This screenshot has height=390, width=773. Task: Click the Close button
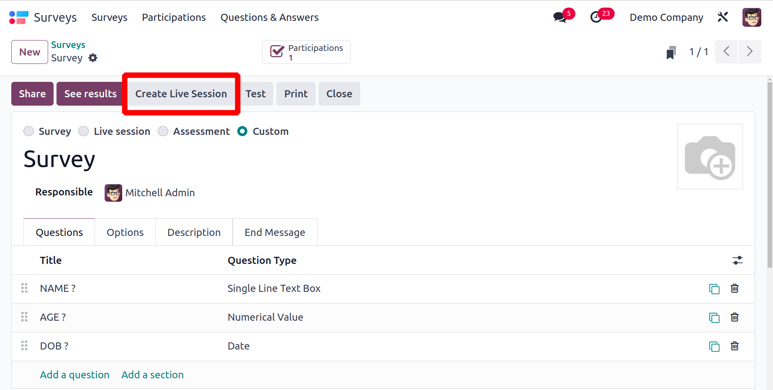pos(339,94)
